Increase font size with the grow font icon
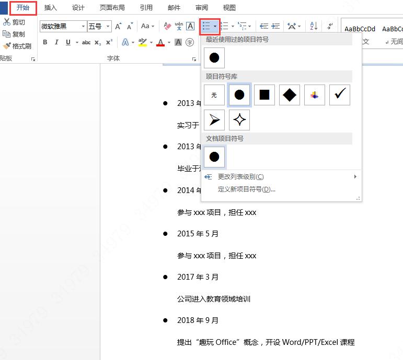403x360 pixels. 118,26
